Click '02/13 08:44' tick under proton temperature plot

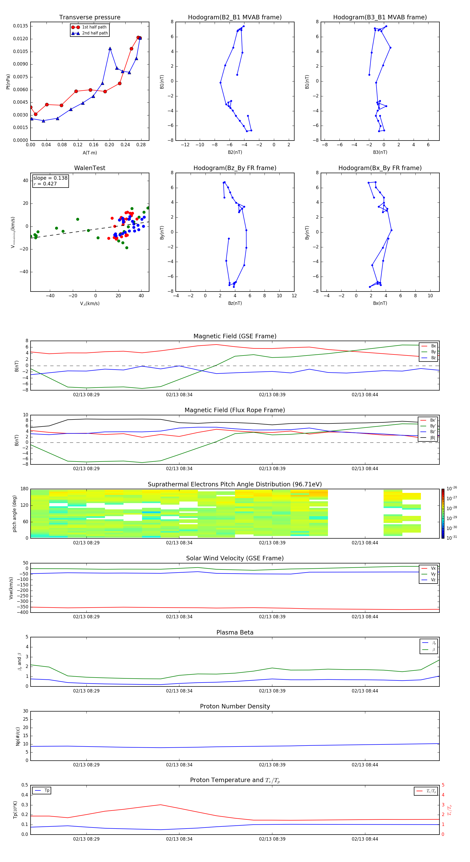[x=365, y=839]
